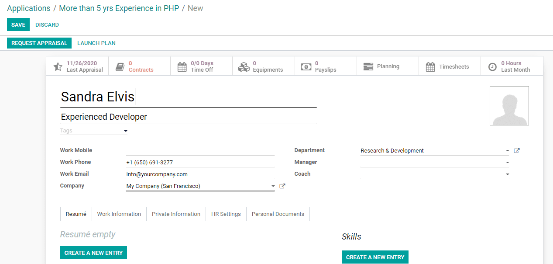The image size is (553, 264).
Task: Create a new Resumé entry
Action: click(x=93, y=253)
